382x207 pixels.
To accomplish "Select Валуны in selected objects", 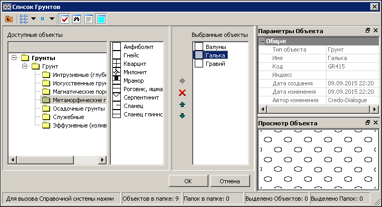I will 216,47.
